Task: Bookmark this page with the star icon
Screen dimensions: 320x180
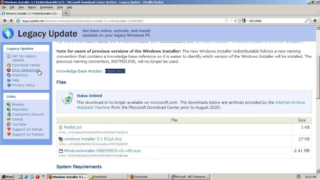Action: coord(226,21)
